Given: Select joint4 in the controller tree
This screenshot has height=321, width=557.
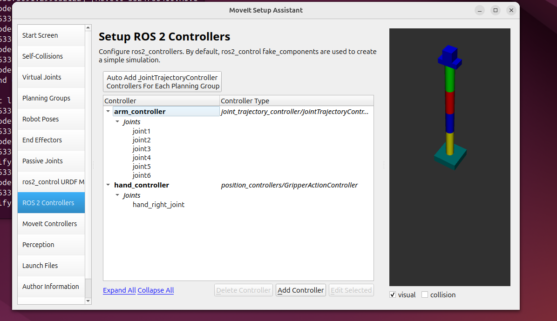Looking at the screenshot, I should pos(142,158).
